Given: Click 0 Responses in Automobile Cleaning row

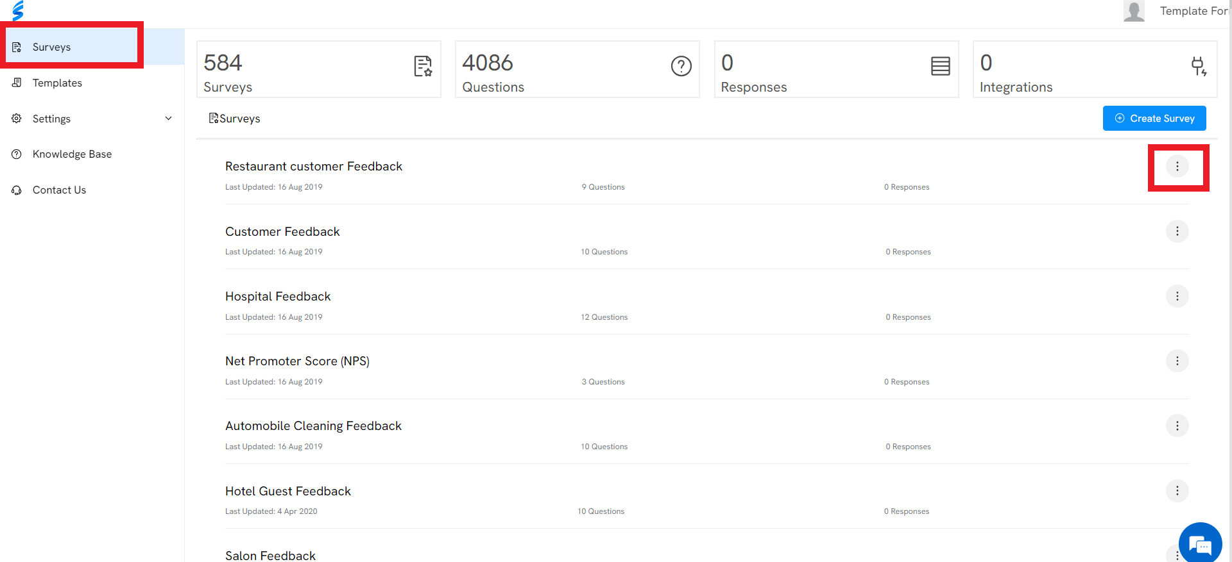Looking at the screenshot, I should [x=908, y=447].
